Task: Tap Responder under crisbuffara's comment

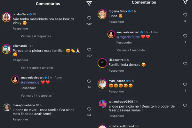Action: (x=20, y=29)
